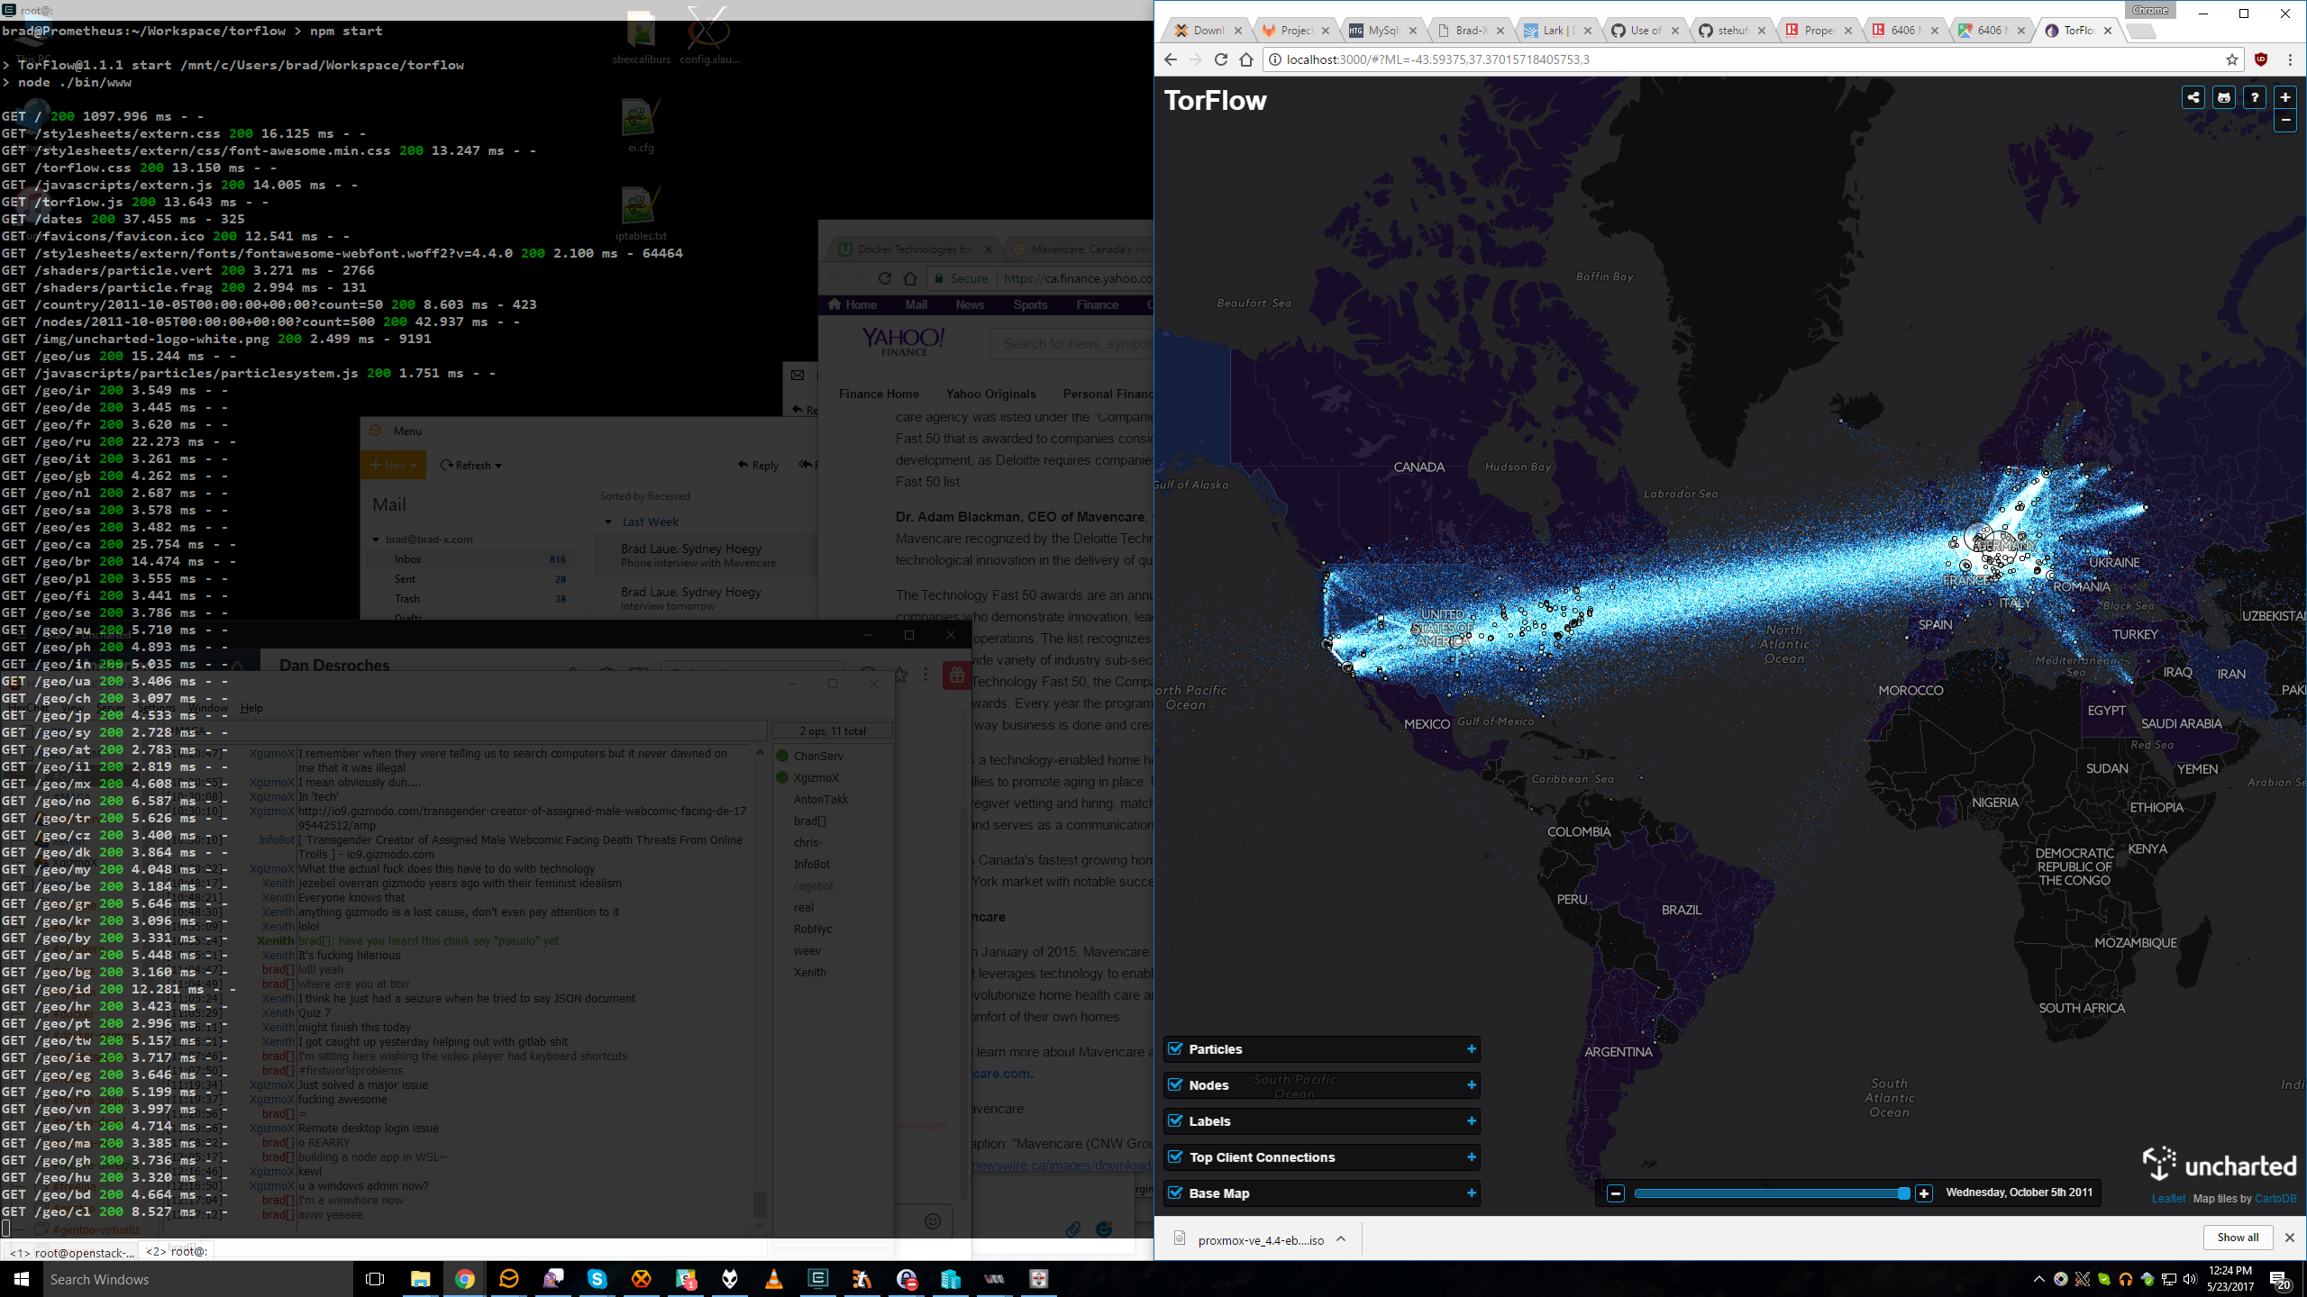This screenshot has height=1297, width=2307.
Task: Switch to the GitLab Project Chrome tab
Action: point(1295,30)
